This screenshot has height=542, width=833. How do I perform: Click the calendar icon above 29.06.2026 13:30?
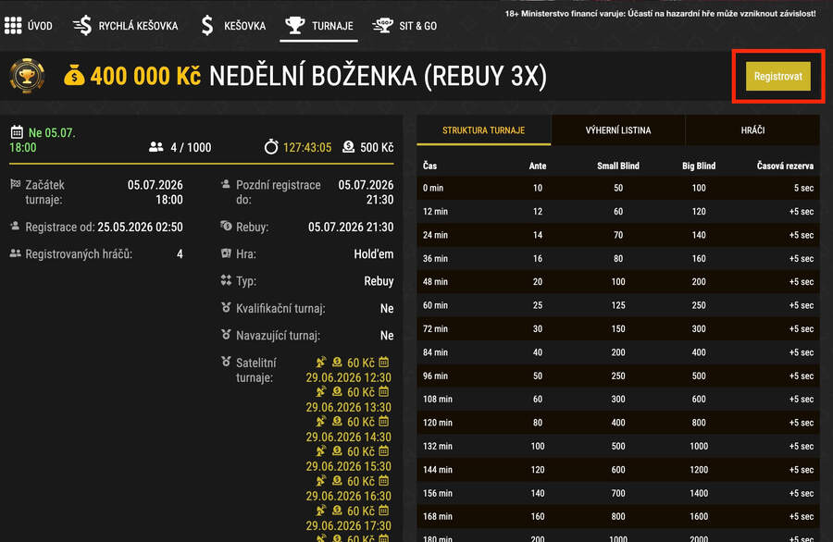click(x=383, y=392)
